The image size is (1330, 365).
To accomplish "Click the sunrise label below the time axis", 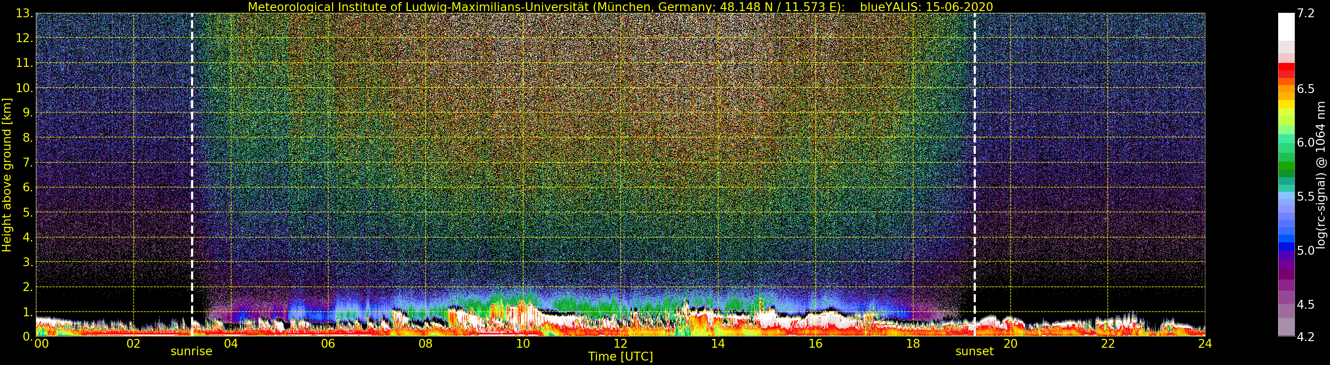I will pyautogui.click(x=191, y=352).
